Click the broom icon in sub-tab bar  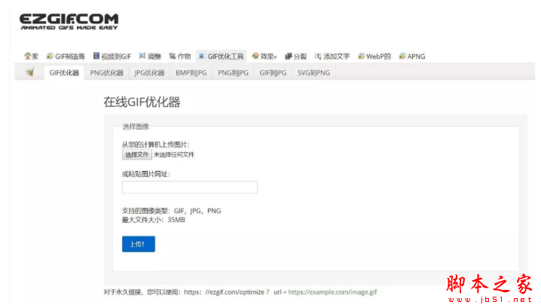[30, 72]
